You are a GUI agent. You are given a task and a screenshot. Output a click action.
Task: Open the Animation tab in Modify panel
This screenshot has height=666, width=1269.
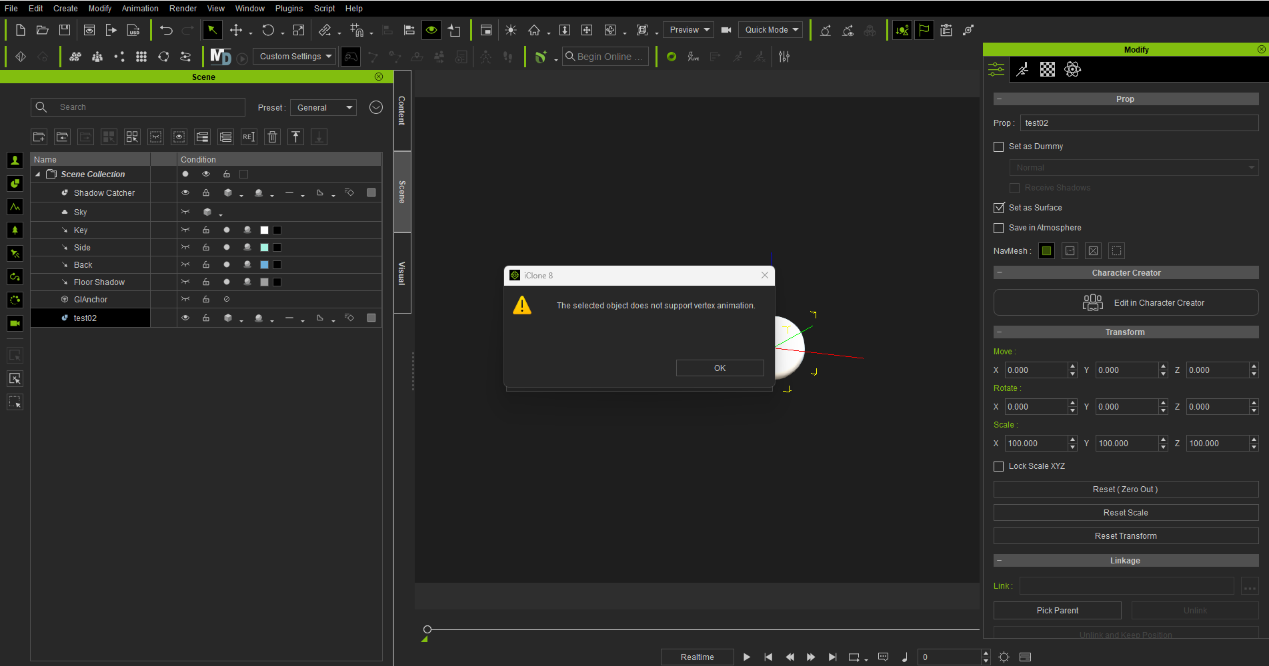(1022, 69)
